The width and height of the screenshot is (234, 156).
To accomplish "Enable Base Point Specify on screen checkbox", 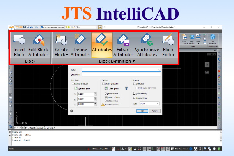I will (x=73, y=84).
